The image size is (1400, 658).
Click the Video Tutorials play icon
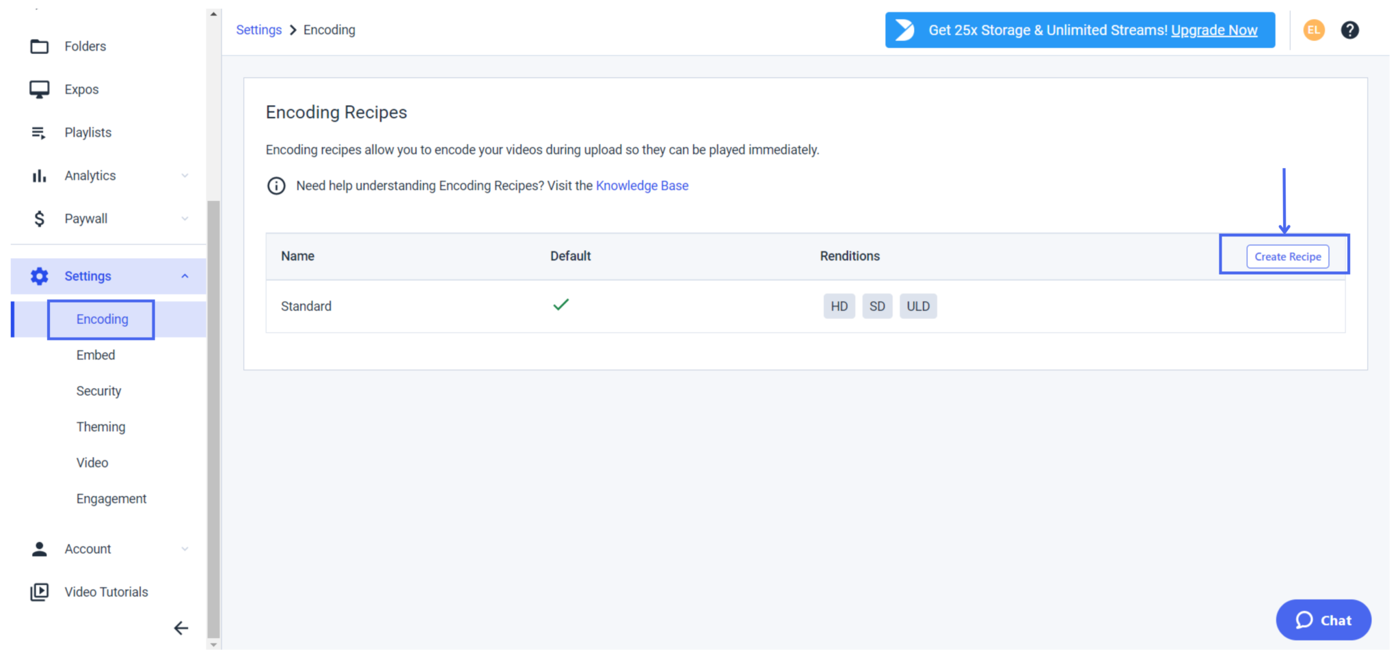pos(40,592)
